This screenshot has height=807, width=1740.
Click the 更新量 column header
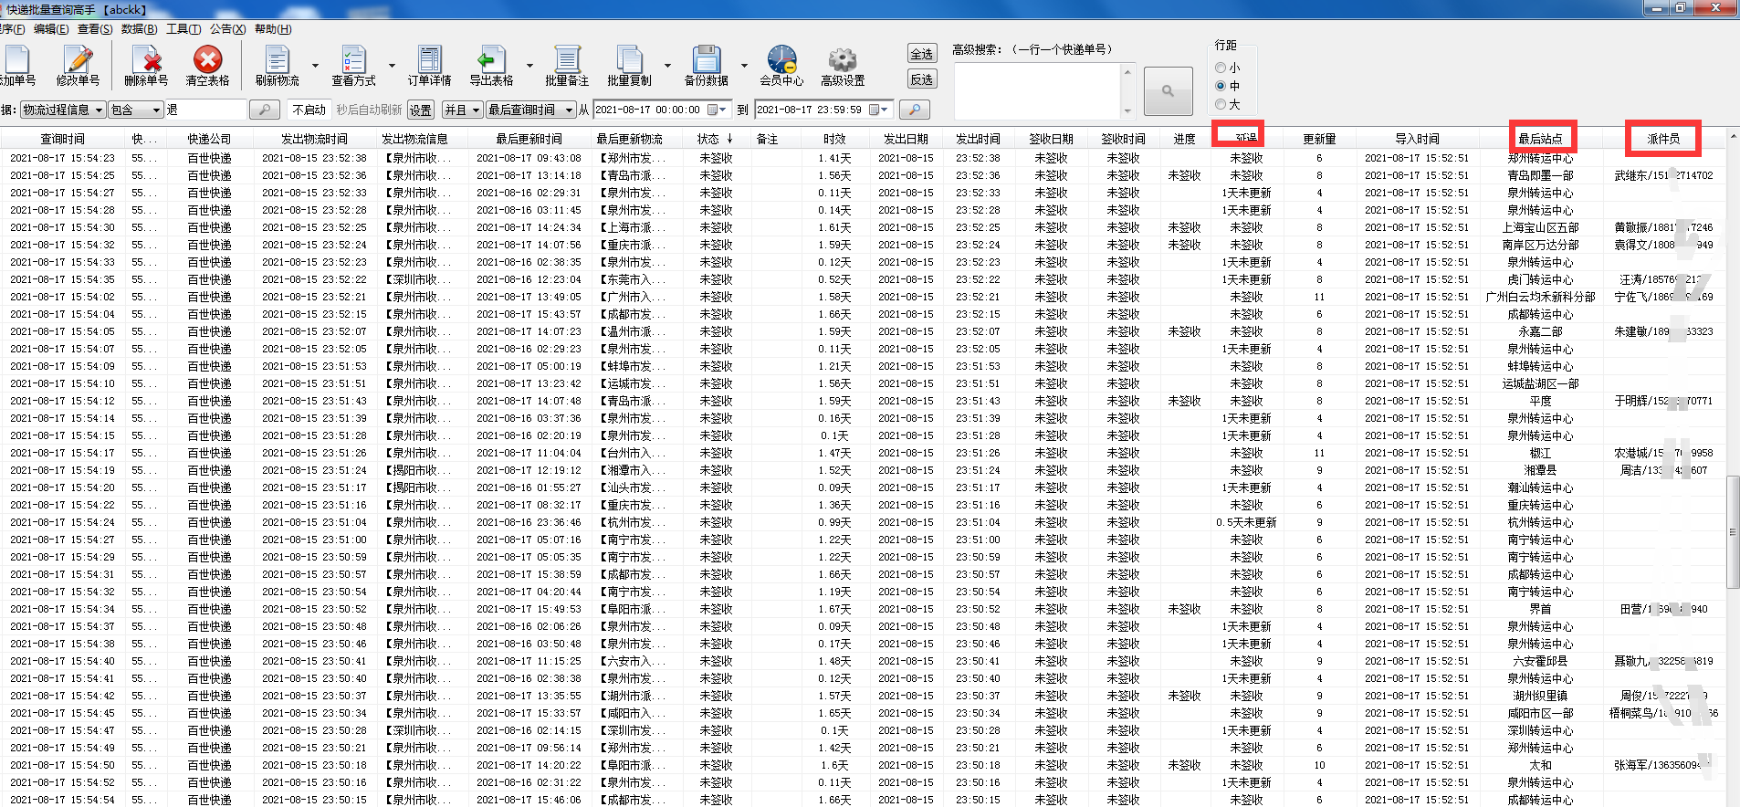coord(1318,139)
